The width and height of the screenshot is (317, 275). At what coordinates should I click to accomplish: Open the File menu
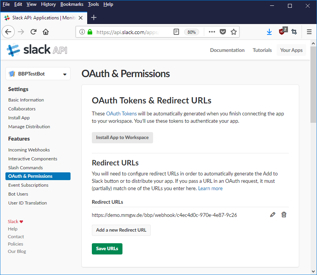[6, 4]
